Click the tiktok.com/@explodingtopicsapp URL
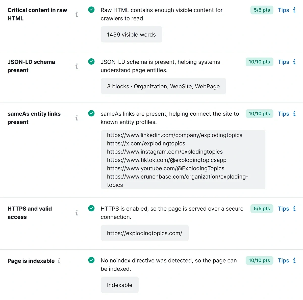 [167, 160]
